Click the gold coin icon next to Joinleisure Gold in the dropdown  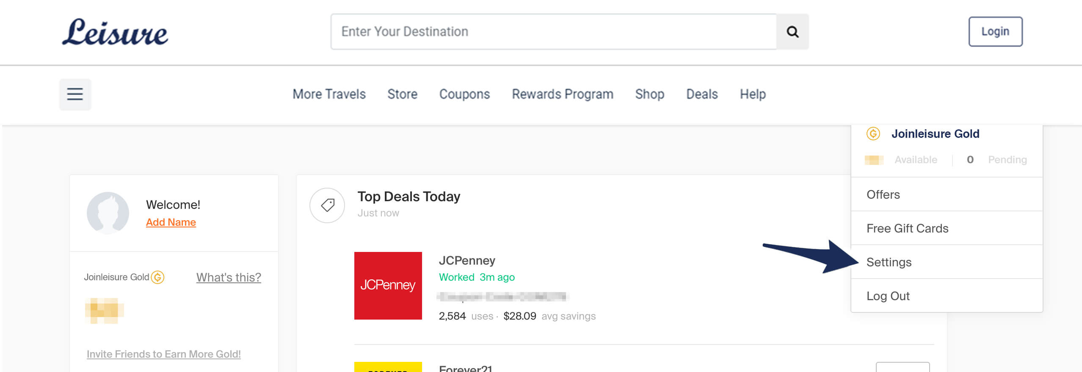pos(873,134)
